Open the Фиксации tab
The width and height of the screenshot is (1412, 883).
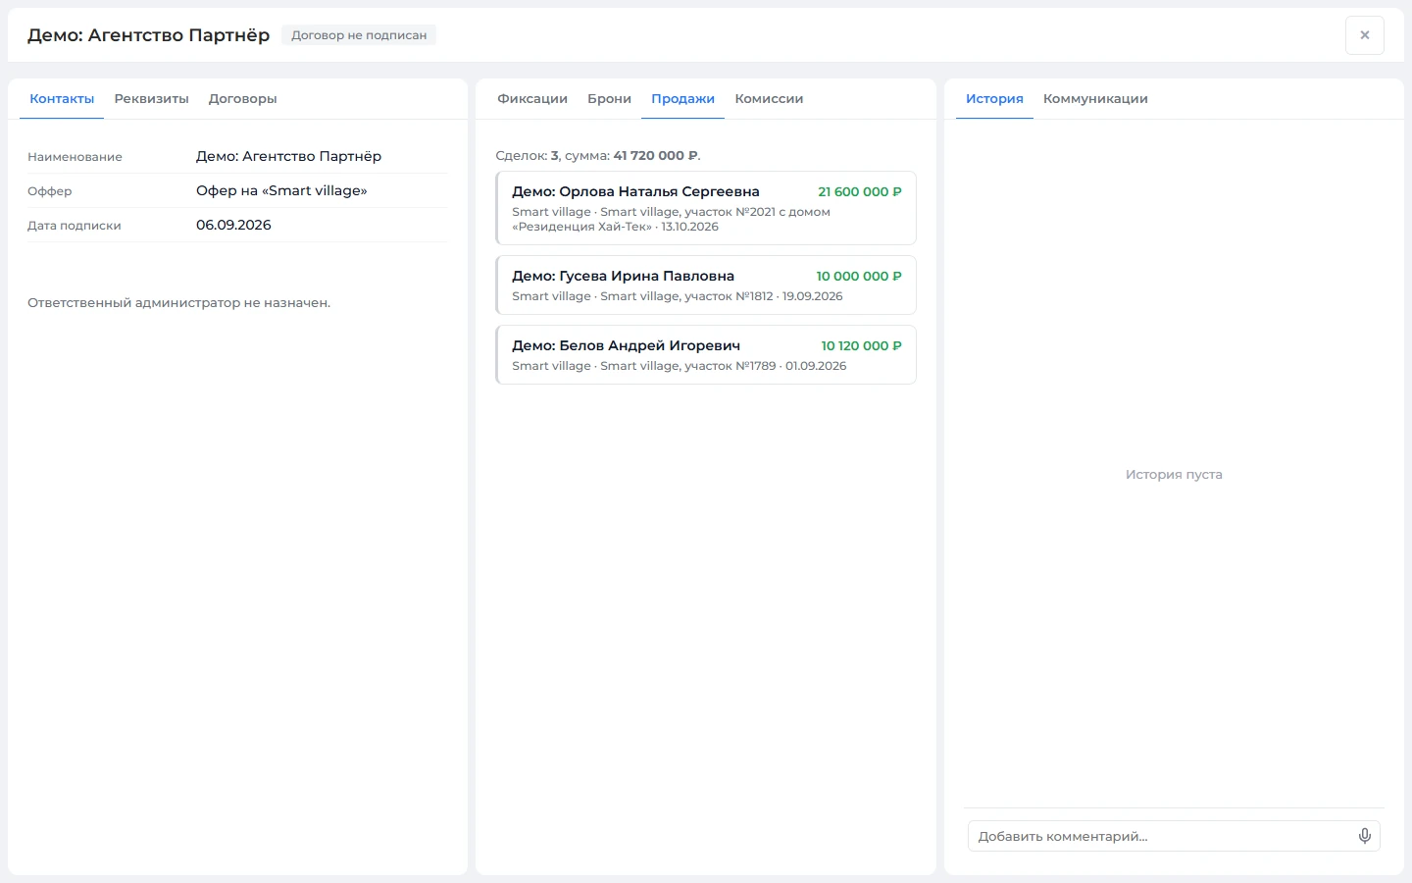pyautogui.click(x=532, y=99)
